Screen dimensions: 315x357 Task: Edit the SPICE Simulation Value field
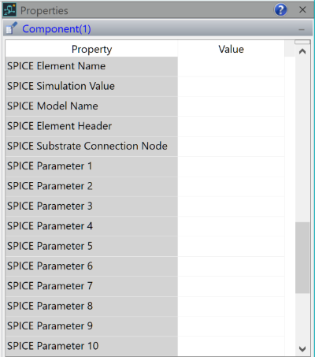[231, 86]
